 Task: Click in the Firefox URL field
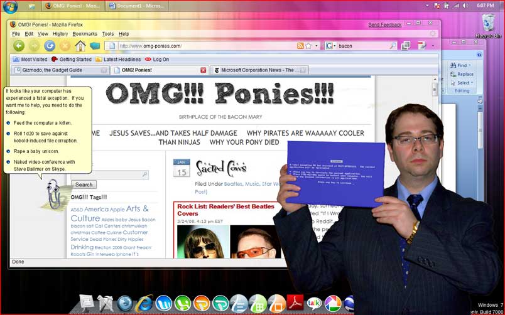pos(206,46)
